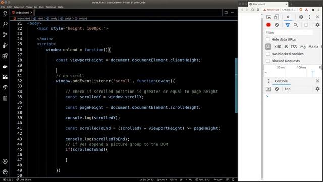
Task: Open the Live Share activity bar icon
Action: [5, 87]
